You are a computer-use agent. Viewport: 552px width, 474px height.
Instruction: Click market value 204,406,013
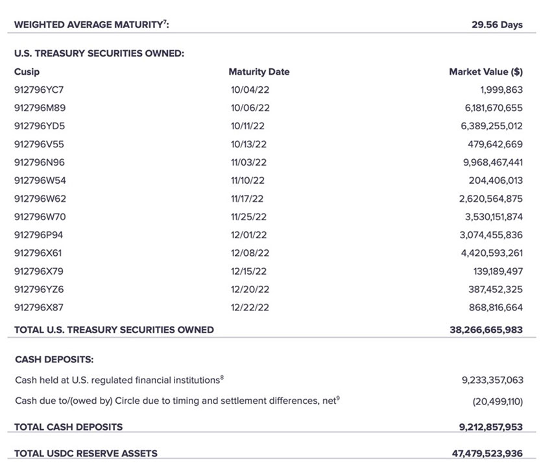click(496, 181)
